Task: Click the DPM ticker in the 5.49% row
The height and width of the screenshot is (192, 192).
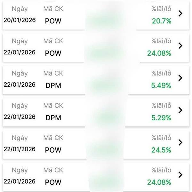Action: click(x=53, y=85)
